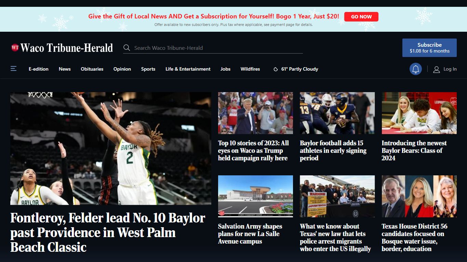Open the Texas migrant law press photo
This screenshot has height=262, width=467.
(x=337, y=196)
